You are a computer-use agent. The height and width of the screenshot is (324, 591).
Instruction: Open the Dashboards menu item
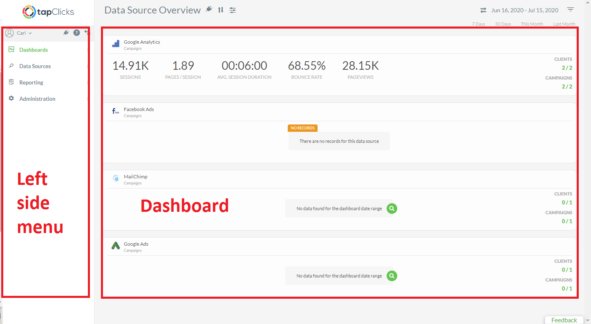34,50
